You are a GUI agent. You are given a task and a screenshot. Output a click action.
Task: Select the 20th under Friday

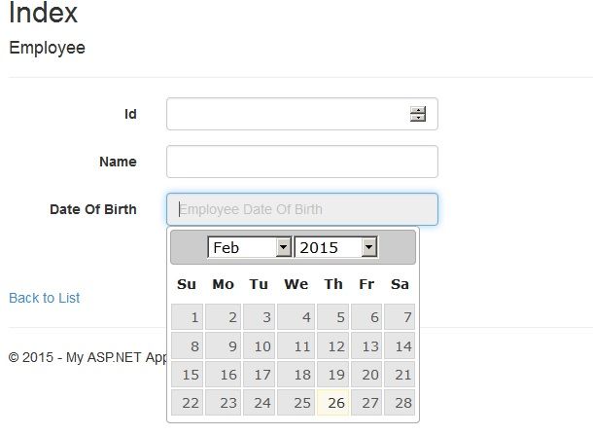click(x=366, y=375)
